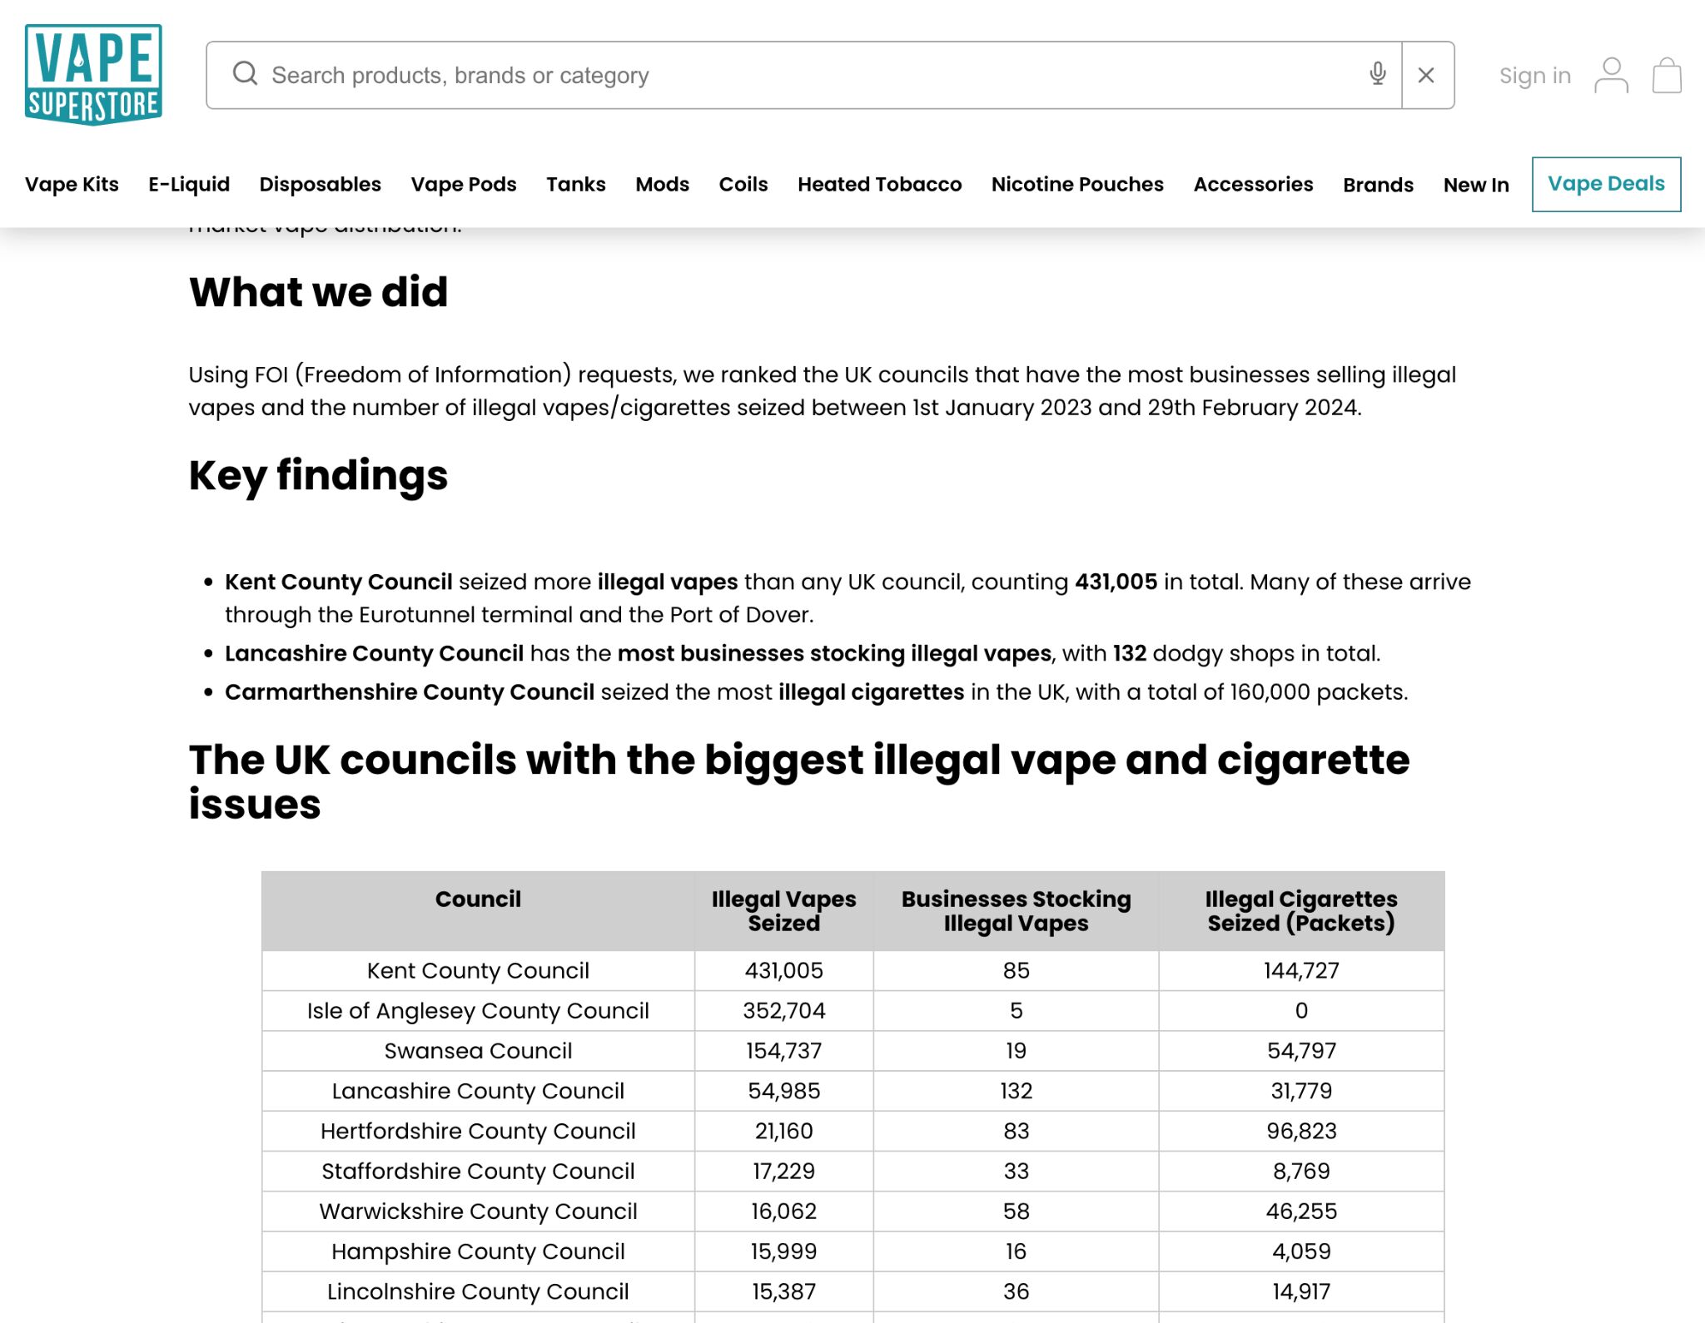Viewport: 1705px width, 1323px height.
Task: Expand the Heated Tobacco dropdown
Action: coord(880,184)
